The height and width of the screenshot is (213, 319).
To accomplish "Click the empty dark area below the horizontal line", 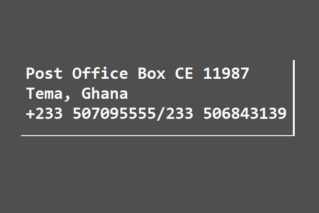I will (159, 177).
